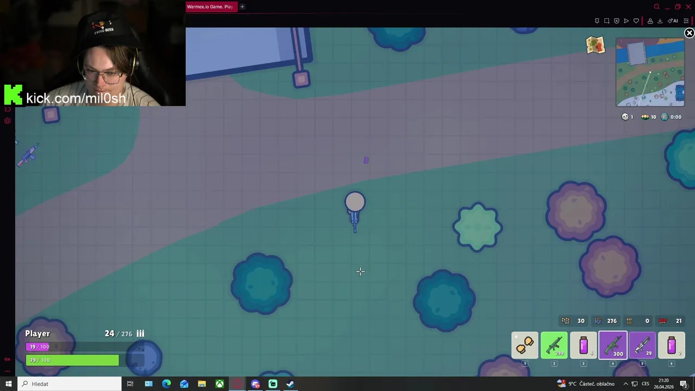Equip the shotgun slot showing 29

click(x=642, y=345)
